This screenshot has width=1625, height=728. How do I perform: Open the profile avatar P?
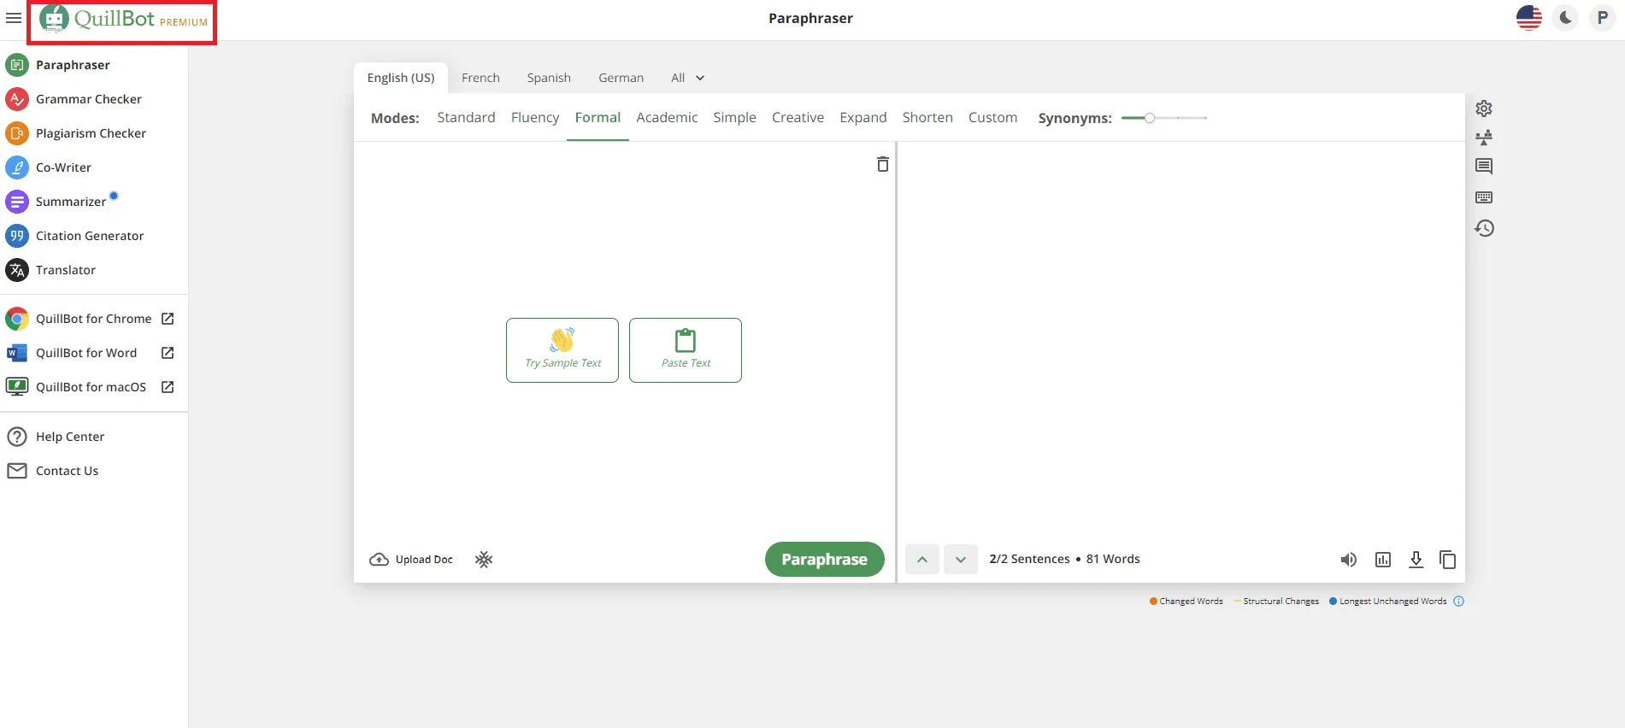[1602, 18]
